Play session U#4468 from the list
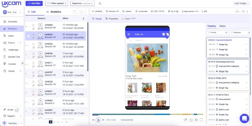 pos(40,25)
